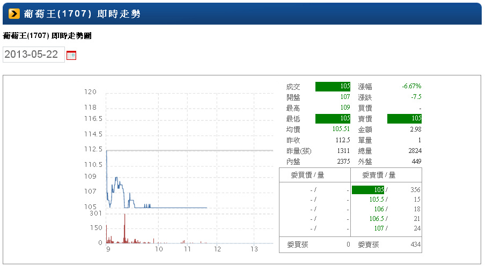Click the 委賣張 total 434

coord(416,244)
